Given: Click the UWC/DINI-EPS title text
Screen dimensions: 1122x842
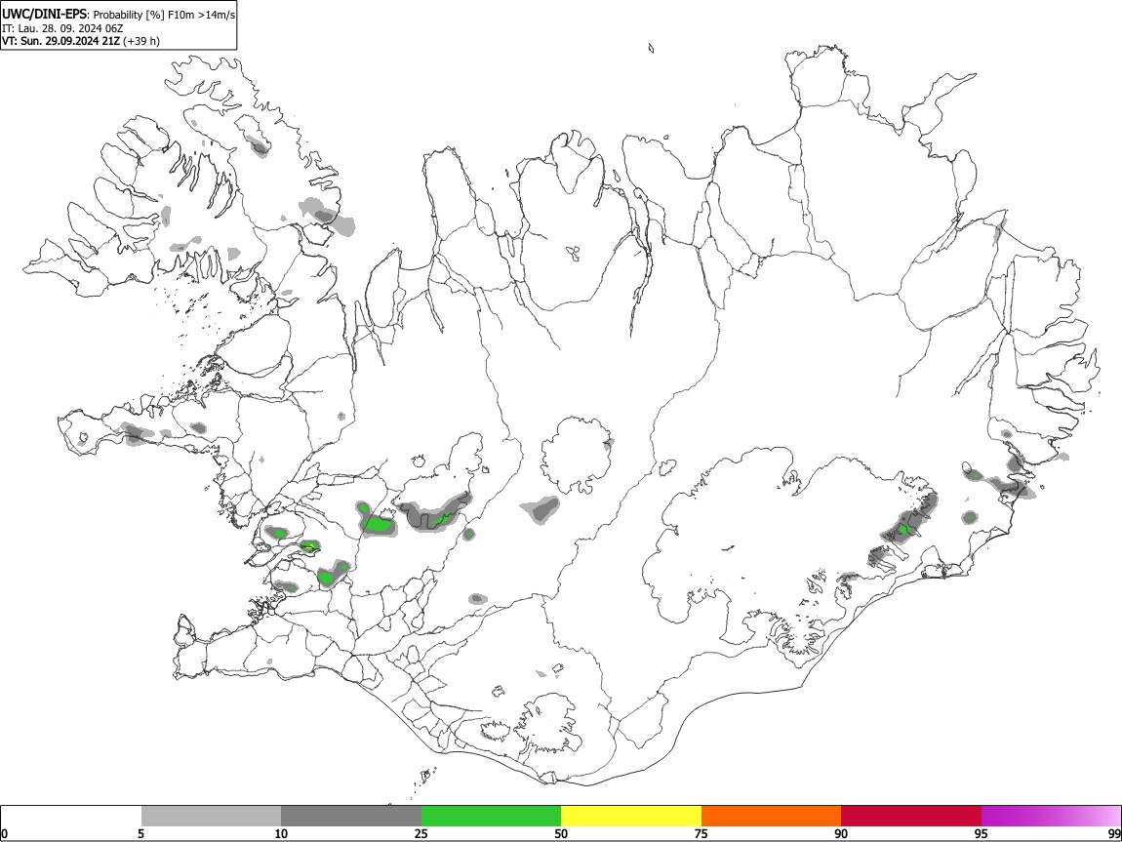Looking at the screenshot, I should point(44,15).
